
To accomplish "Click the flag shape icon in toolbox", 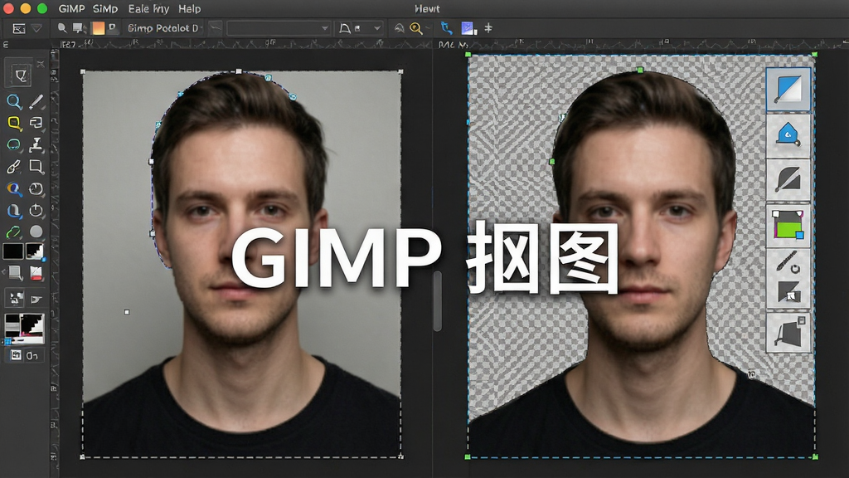I will click(x=36, y=299).
